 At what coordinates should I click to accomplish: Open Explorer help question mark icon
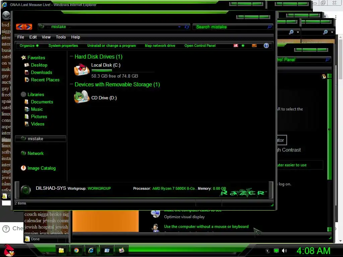tap(266, 46)
